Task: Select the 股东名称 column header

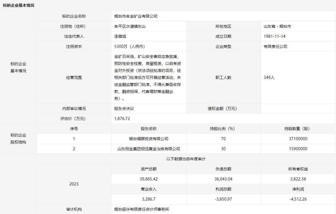Action: [149, 129]
